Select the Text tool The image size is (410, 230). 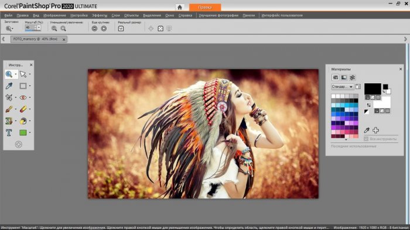(x=9, y=132)
